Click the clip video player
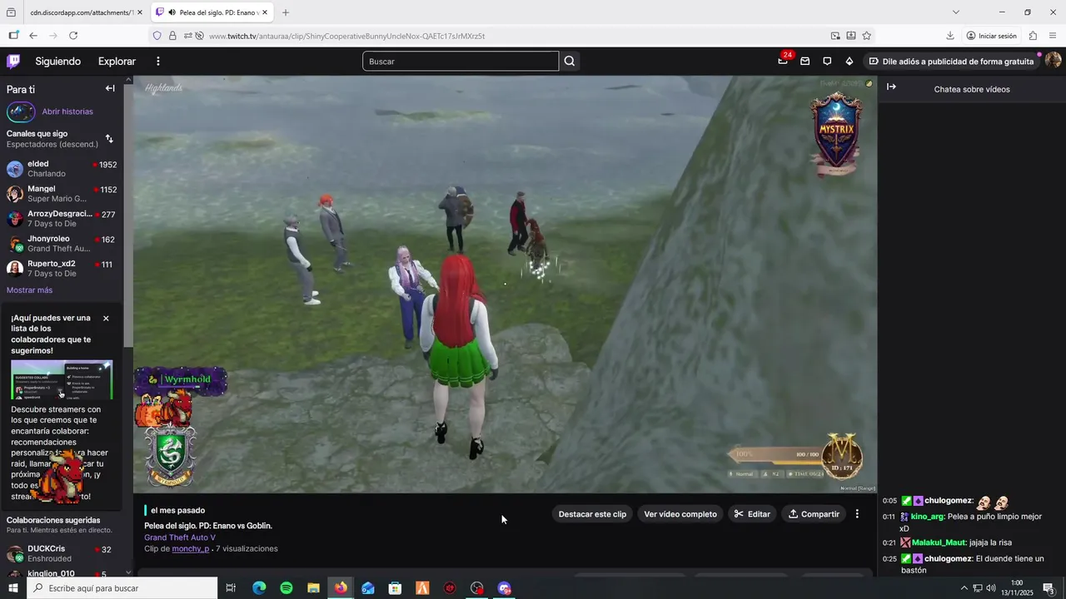Screen dimensions: 1066x599 505,285
